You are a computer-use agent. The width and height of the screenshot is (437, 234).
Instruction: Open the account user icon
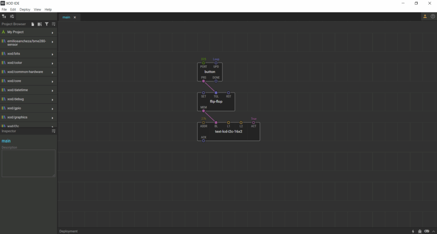[425, 17]
